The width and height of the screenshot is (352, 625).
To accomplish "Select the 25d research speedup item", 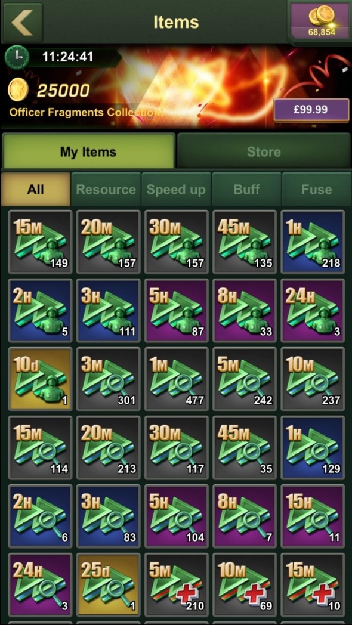I will [108, 585].
